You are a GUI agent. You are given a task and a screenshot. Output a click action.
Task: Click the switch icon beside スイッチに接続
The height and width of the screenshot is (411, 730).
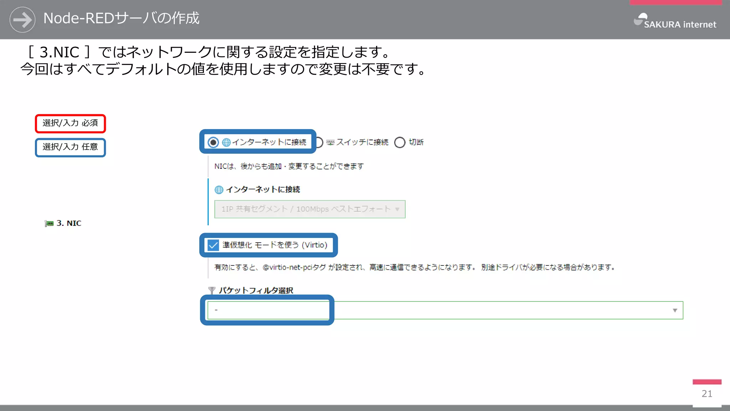tap(330, 142)
